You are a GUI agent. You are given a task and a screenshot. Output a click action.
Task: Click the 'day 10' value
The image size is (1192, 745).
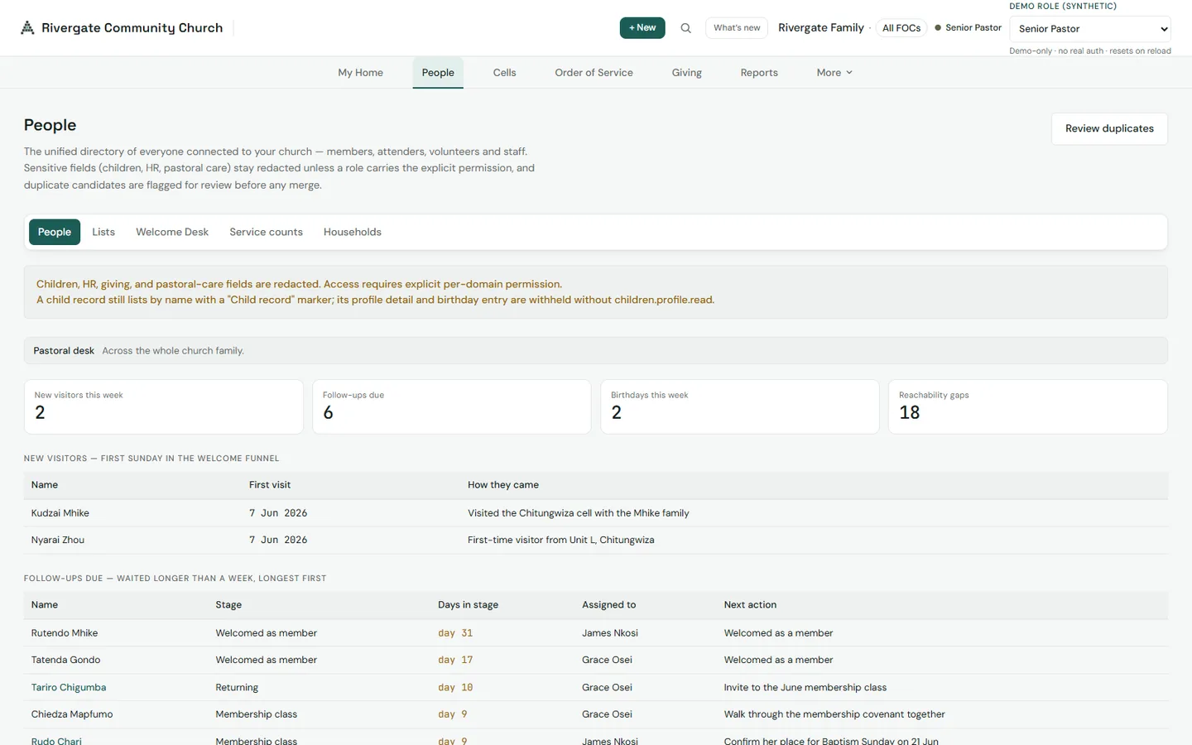click(x=455, y=688)
